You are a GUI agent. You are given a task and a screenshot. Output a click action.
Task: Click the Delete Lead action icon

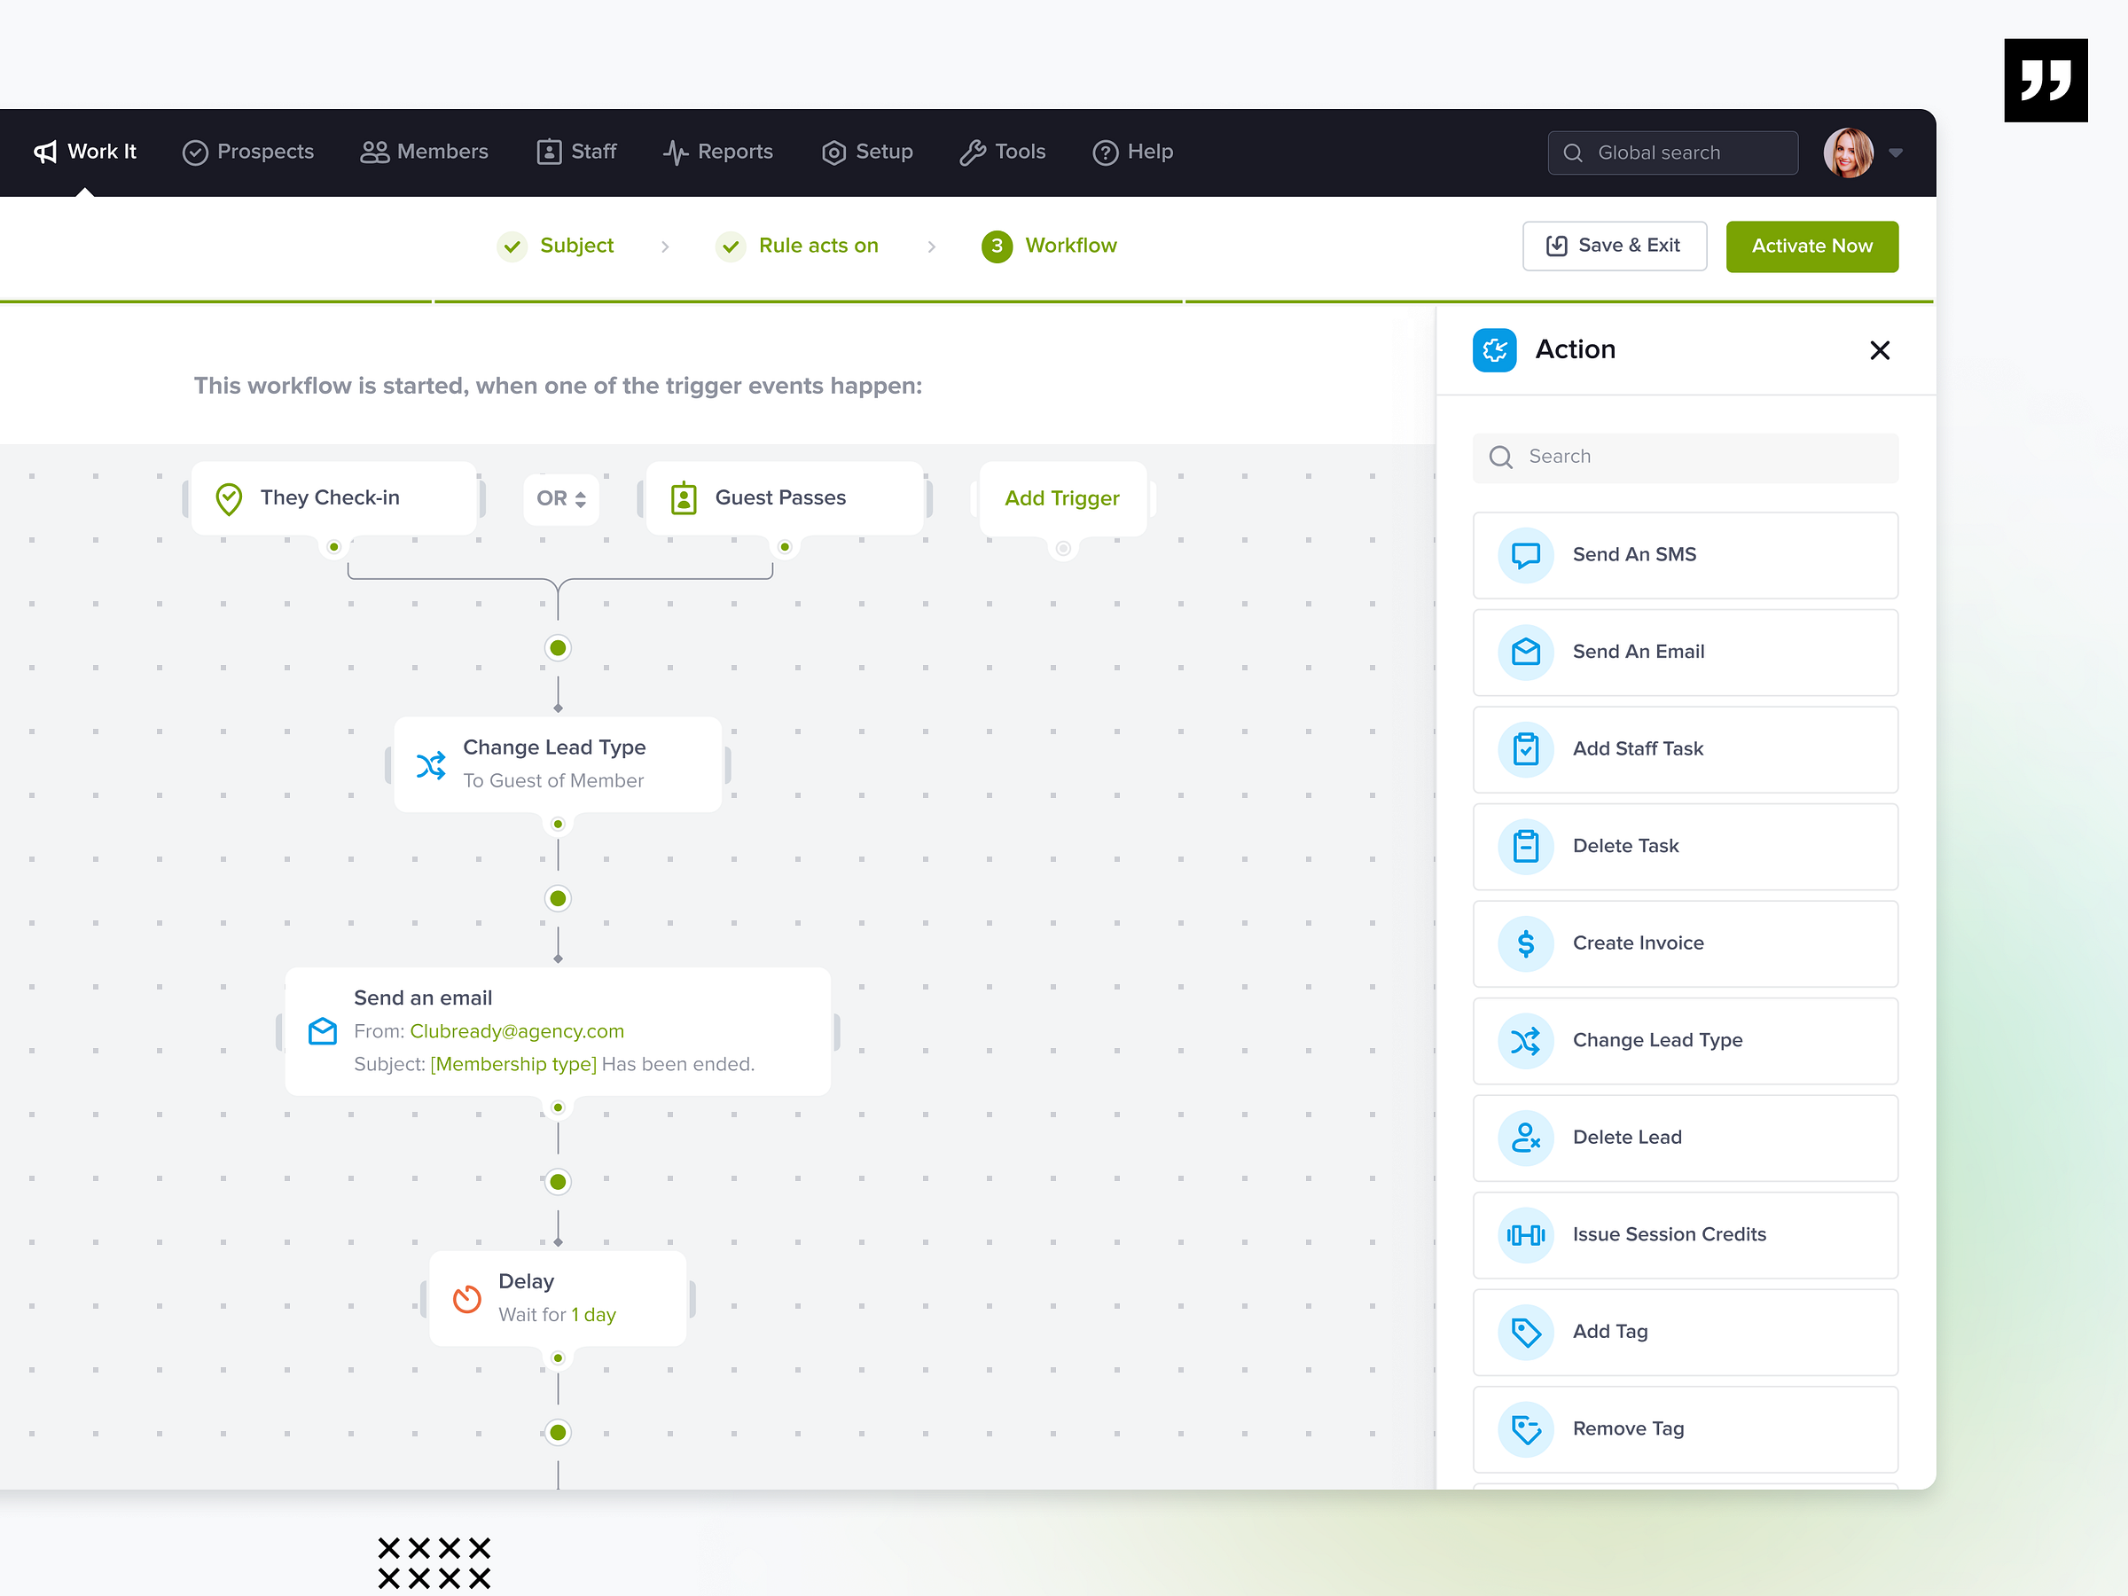1525,1138
